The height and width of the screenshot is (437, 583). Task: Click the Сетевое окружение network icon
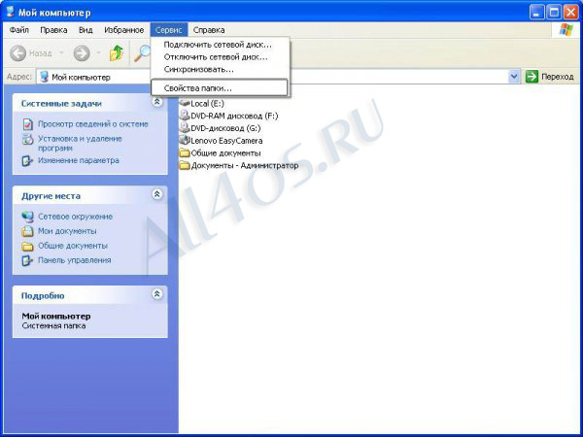tap(28, 217)
